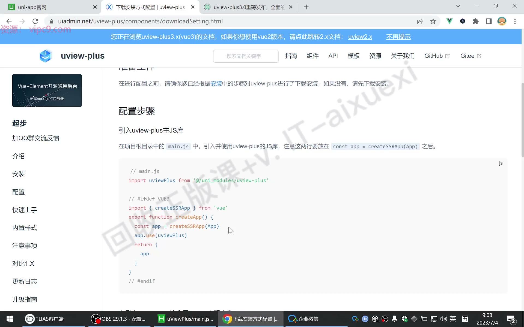Click the Vue+Element开源通用后台 banner image
The image size is (524, 327).
pos(47,90)
